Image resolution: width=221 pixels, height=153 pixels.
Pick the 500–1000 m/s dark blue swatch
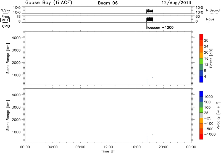[x=201, y=99]
